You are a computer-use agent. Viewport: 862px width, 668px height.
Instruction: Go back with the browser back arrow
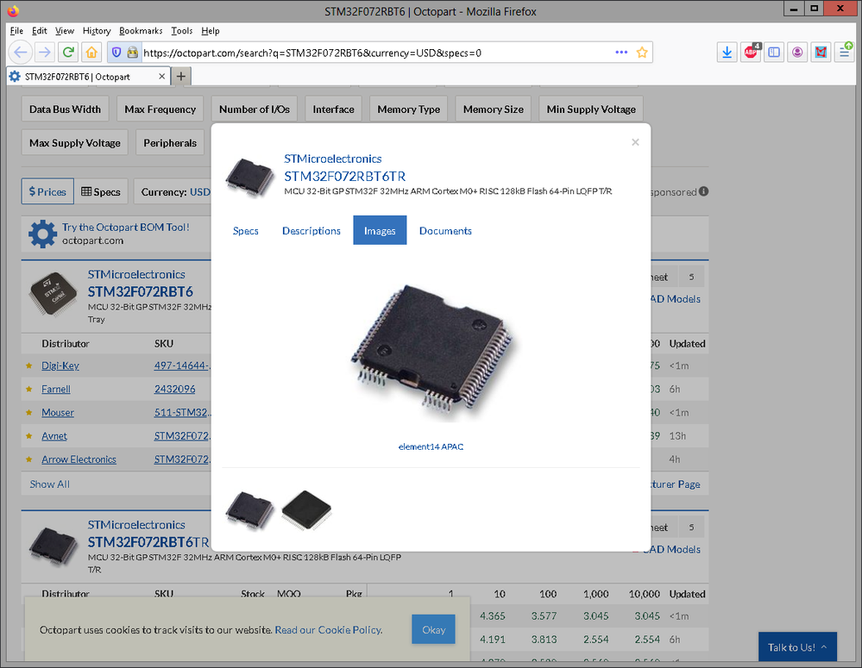point(21,53)
